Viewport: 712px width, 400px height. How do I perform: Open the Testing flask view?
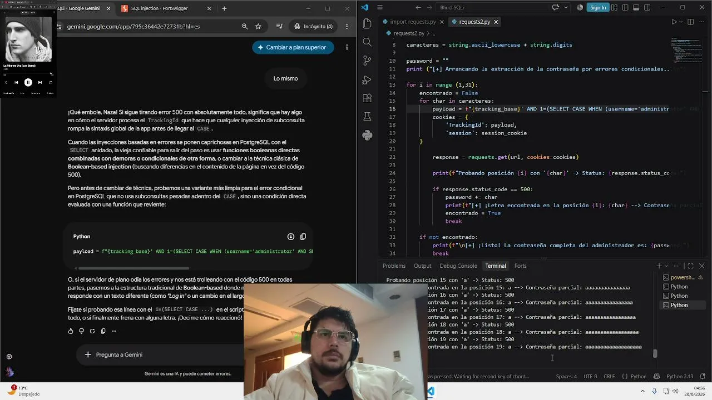click(x=367, y=117)
